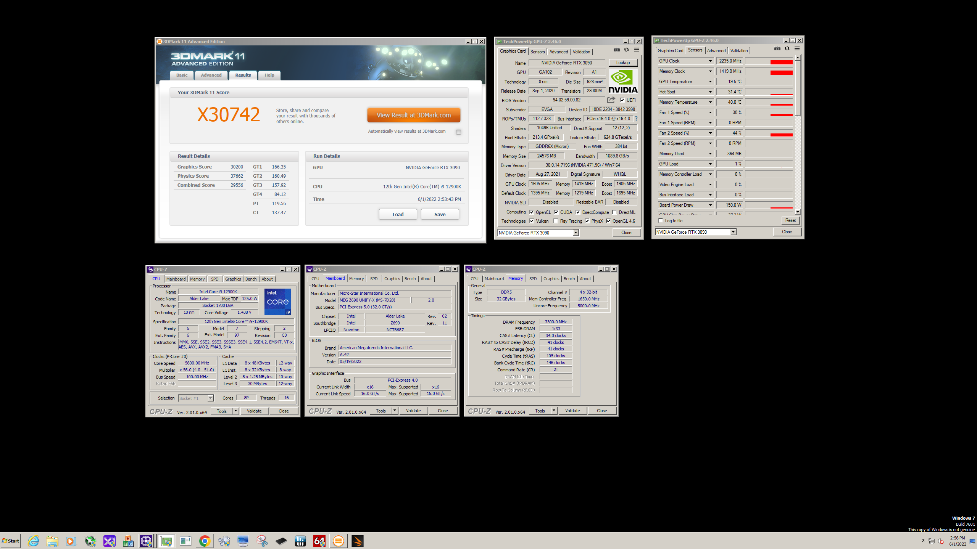This screenshot has width=977, height=549.
Task: Open the gears settings taskbar icon
Action: tap(224, 541)
